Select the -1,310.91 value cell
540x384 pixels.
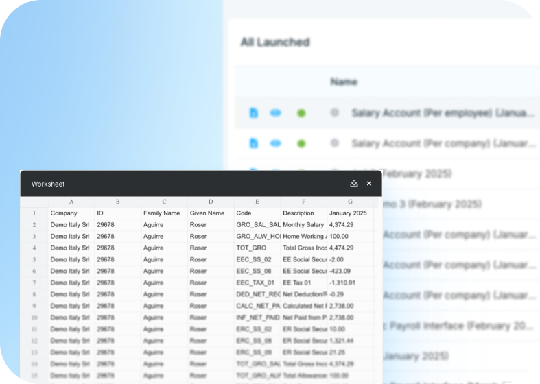[350, 283]
